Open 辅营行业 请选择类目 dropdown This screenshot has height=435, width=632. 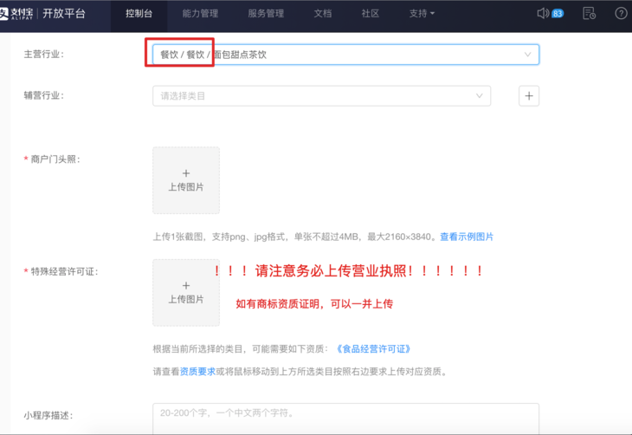click(x=322, y=95)
